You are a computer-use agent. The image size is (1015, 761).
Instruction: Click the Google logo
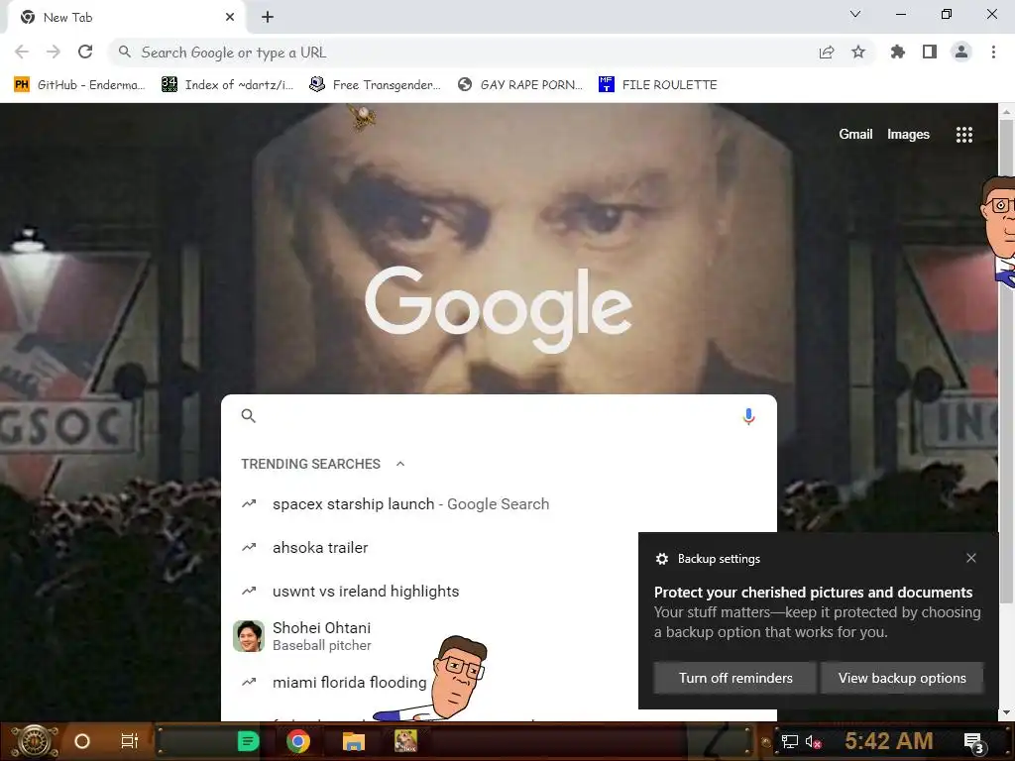point(499,309)
